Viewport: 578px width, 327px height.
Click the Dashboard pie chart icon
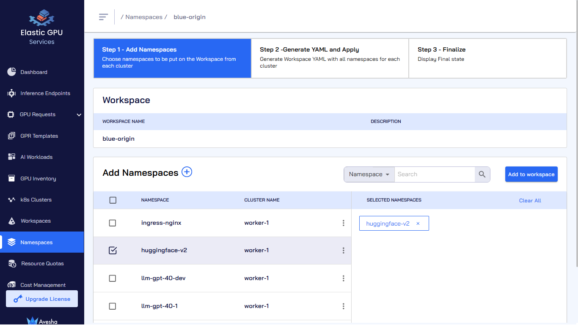(x=11, y=72)
